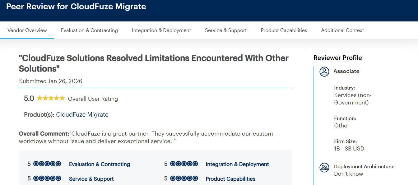Click the Associate reviewer profile icon
The width and height of the screenshot is (418, 185).
pos(324,72)
